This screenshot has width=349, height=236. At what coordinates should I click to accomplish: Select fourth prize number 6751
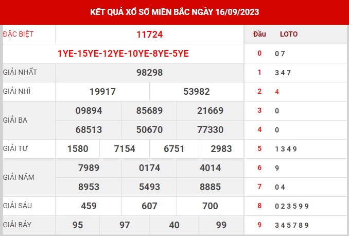tap(174, 149)
